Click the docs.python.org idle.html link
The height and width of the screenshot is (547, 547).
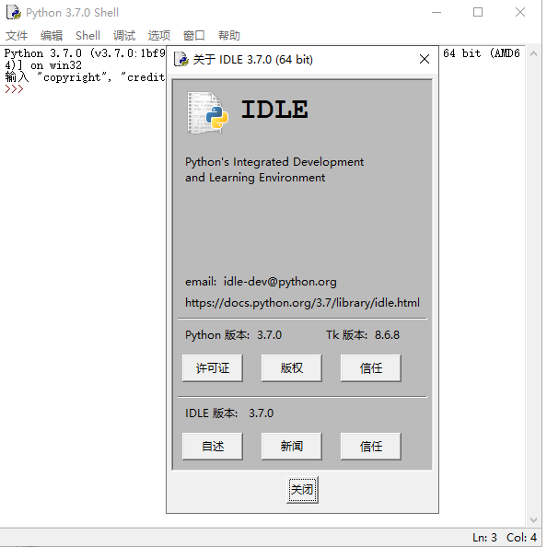pyautogui.click(x=302, y=302)
